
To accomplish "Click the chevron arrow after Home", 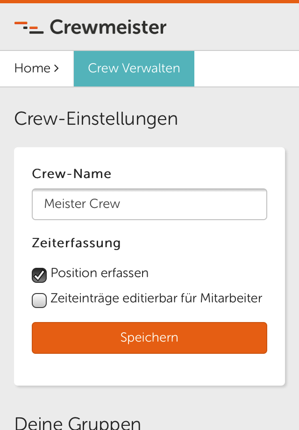I will pyautogui.click(x=56, y=68).
